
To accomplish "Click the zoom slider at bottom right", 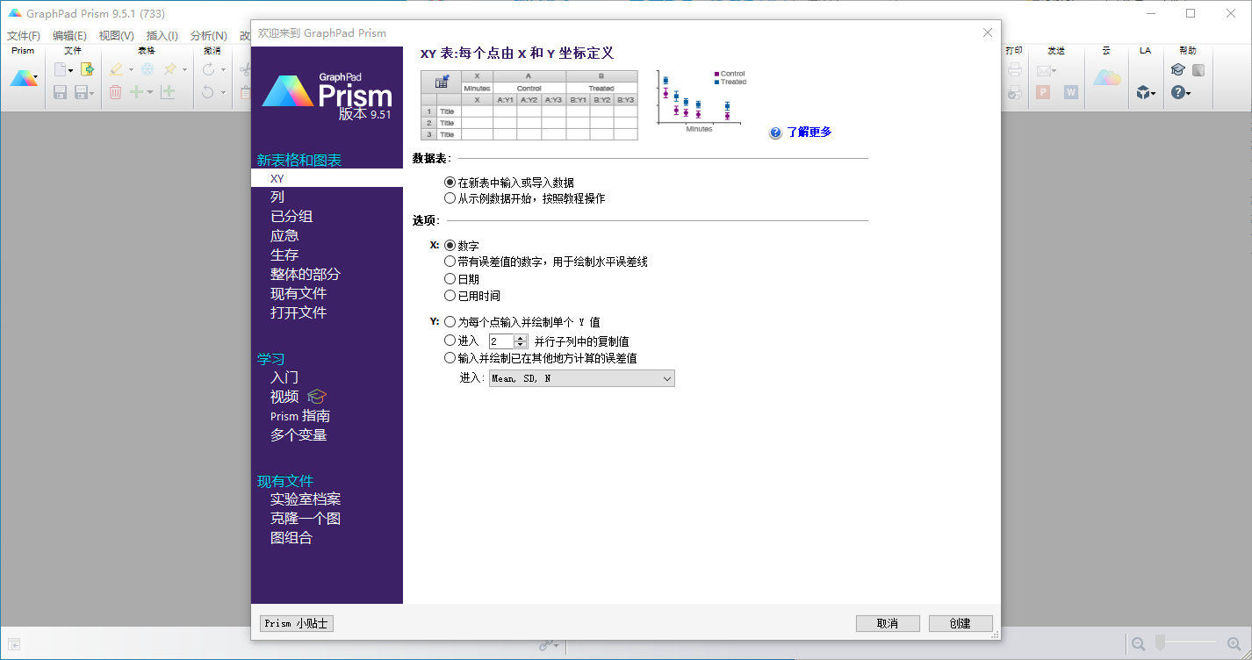I will click(1185, 643).
